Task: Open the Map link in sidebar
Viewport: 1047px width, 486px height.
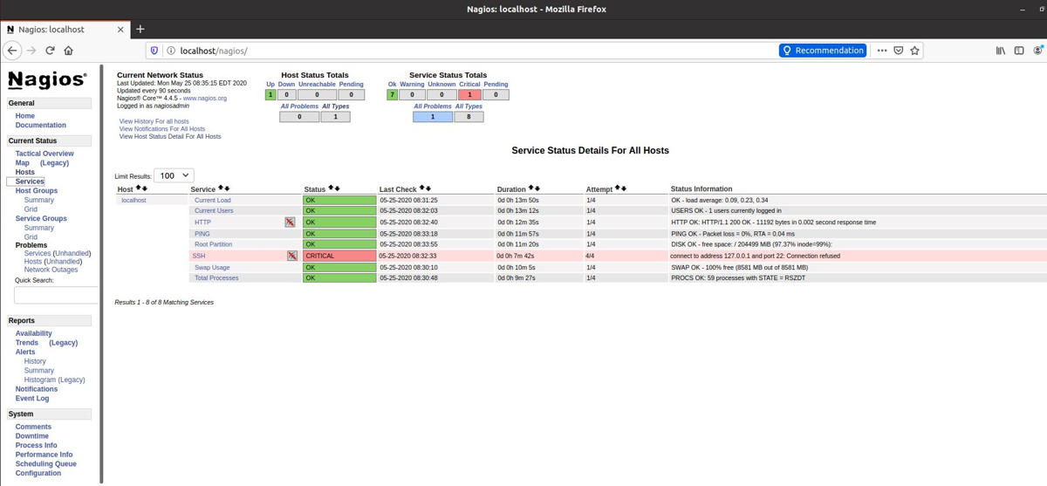Action: 22,163
